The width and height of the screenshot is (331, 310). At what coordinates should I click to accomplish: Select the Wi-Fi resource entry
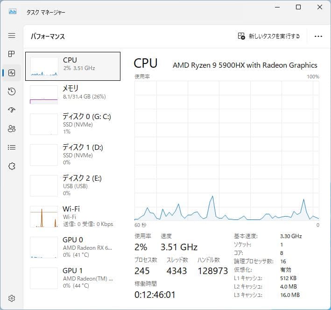73,216
